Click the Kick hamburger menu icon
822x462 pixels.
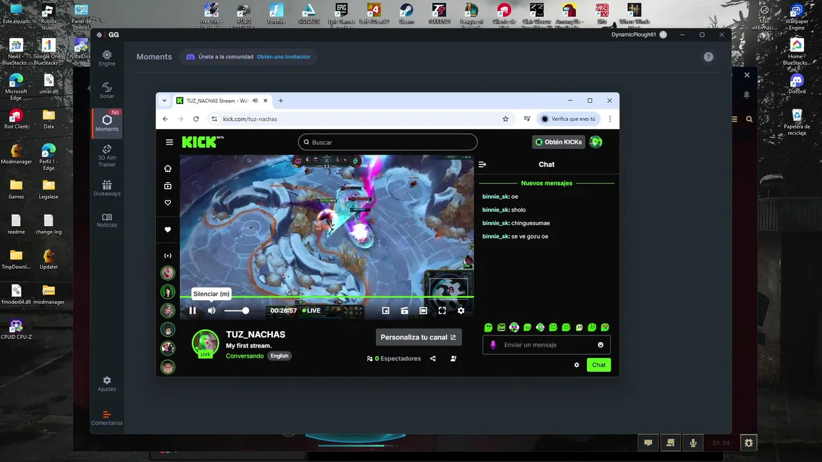170,142
